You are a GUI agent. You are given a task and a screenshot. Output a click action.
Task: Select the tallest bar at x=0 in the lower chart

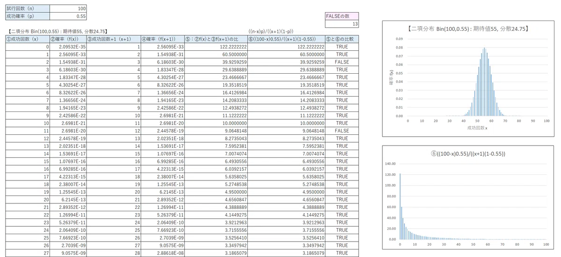coord(400,206)
